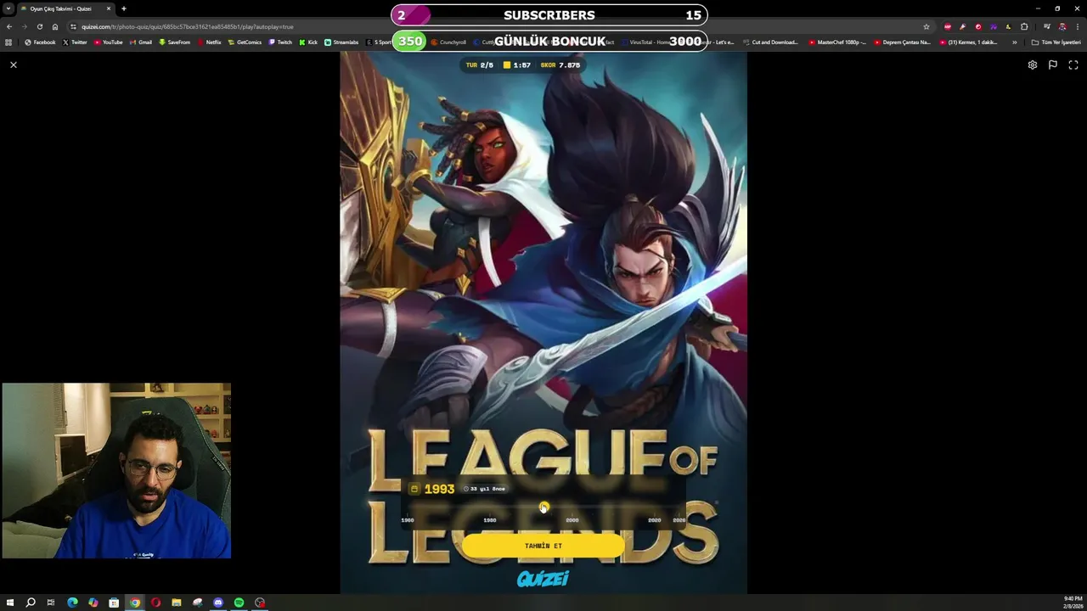
Task: Open Opera browser from taskbar
Action: pos(155,603)
